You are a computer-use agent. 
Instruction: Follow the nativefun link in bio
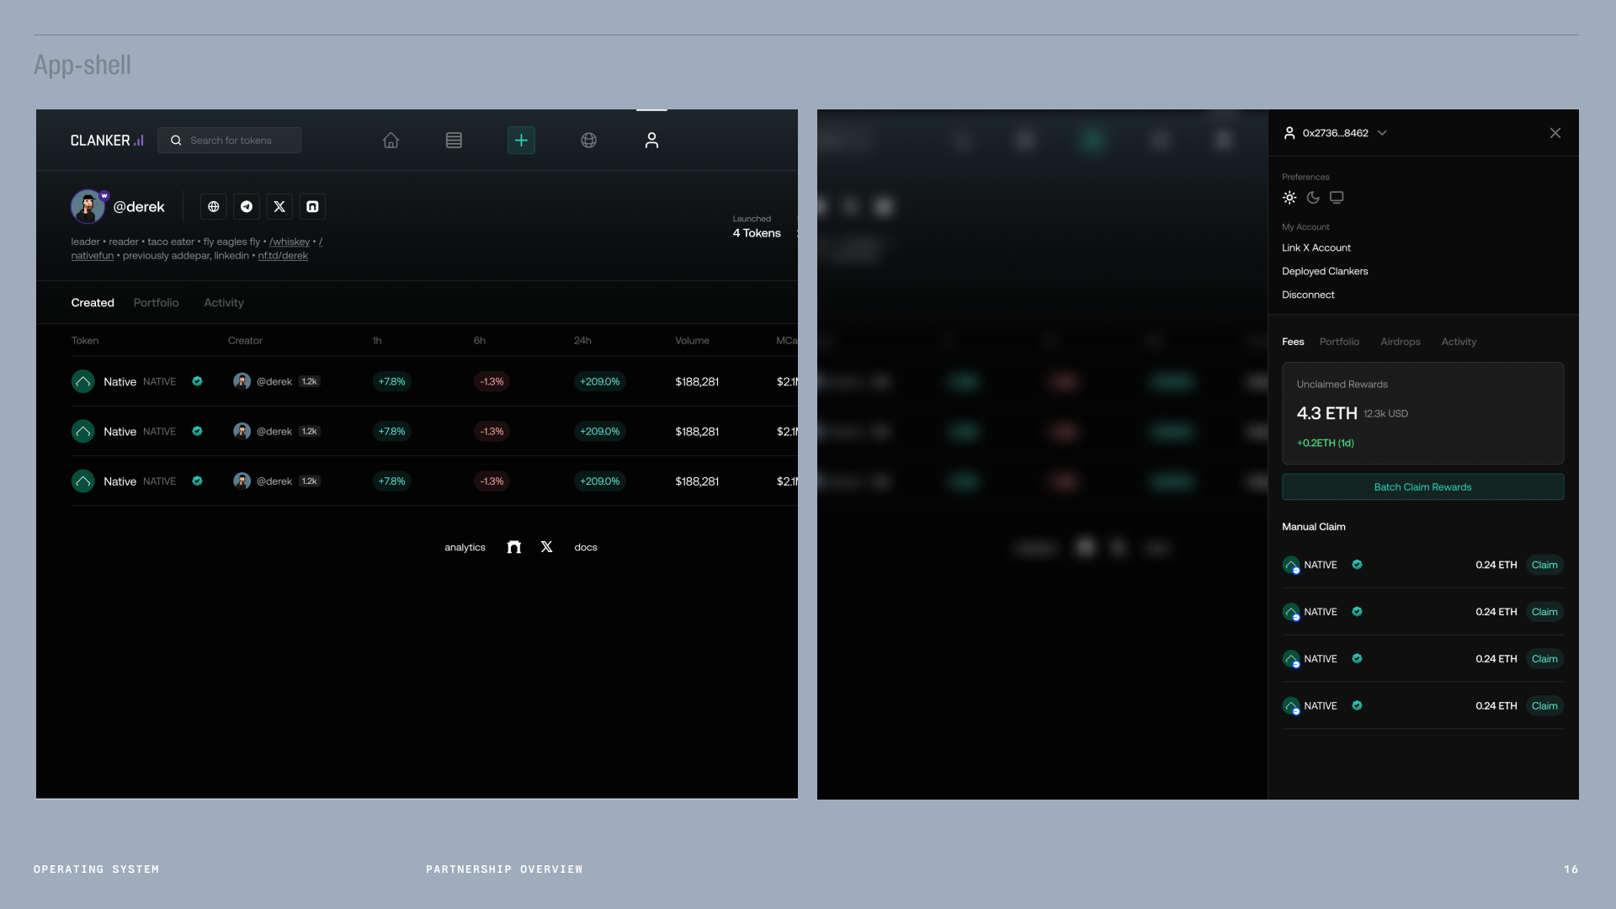click(x=93, y=256)
